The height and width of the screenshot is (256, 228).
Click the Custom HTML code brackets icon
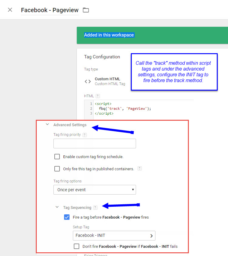(88, 81)
